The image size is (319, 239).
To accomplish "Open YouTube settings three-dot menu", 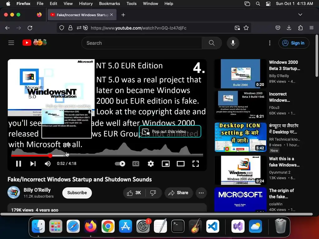I will click(x=270, y=43).
